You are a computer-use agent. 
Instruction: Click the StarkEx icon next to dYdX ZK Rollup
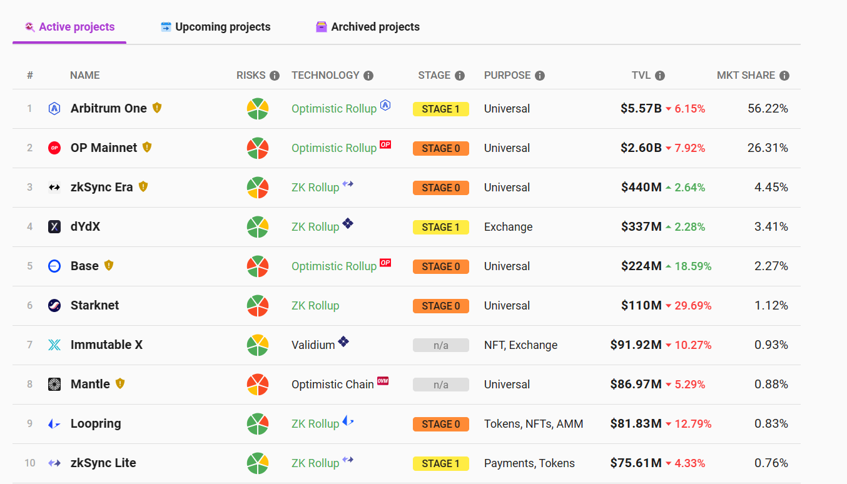coord(348,223)
